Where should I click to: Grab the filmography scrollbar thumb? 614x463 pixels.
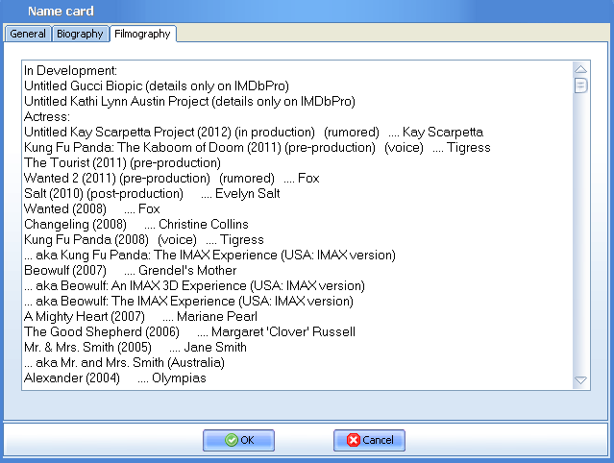(580, 85)
